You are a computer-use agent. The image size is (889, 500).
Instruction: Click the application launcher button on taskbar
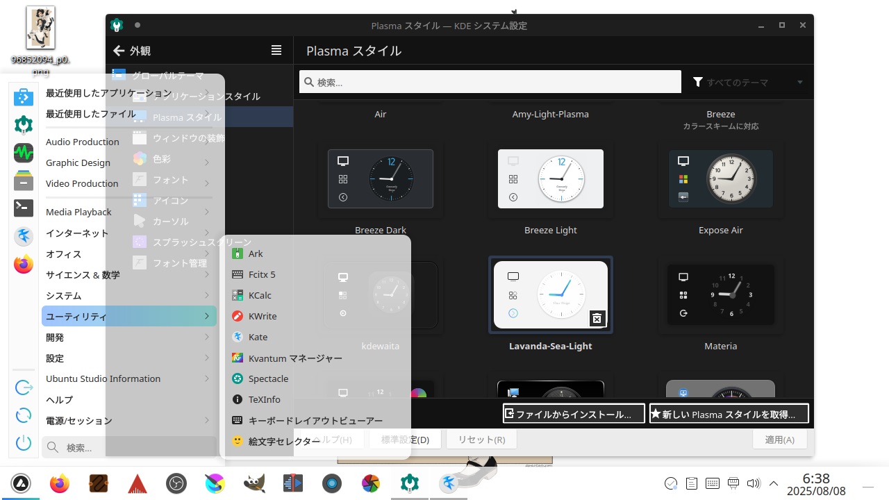(21, 483)
